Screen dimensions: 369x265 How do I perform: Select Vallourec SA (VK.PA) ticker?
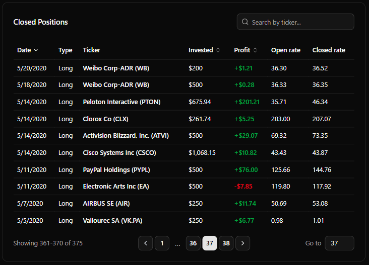click(113, 221)
